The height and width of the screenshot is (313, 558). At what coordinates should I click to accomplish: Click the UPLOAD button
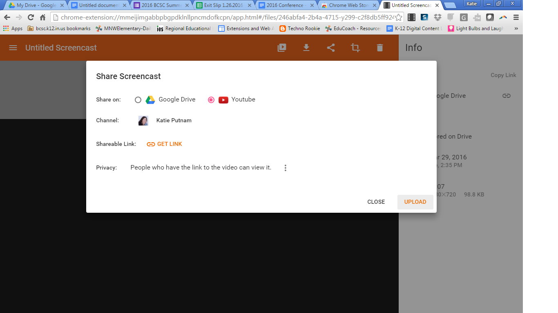[415, 202]
